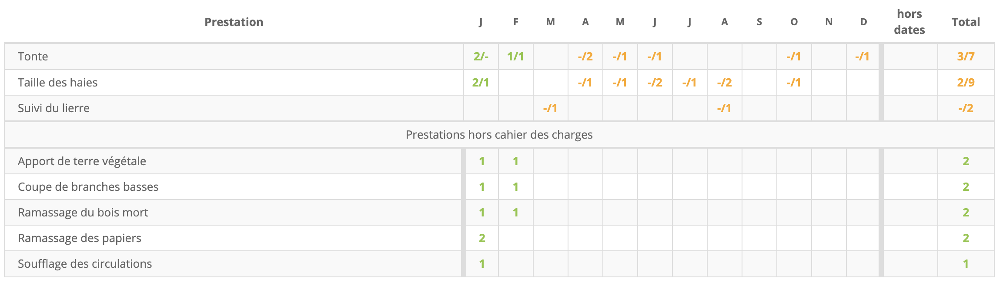Select the Tonte April -/2 cell
The height and width of the screenshot is (286, 1003).
[x=585, y=57]
